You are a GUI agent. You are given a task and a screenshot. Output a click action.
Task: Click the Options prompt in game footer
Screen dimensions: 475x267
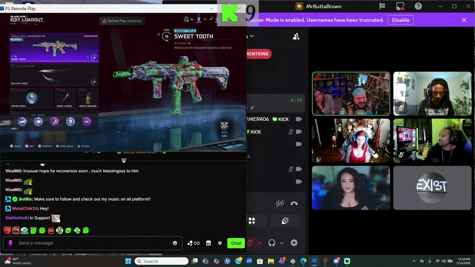pyautogui.click(x=83, y=146)
